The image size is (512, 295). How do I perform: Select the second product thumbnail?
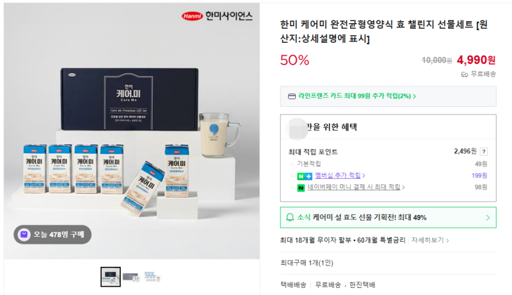point(131,277)
